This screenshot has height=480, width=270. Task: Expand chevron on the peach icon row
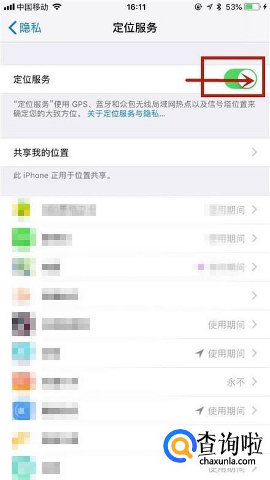(x=255, y=295)
